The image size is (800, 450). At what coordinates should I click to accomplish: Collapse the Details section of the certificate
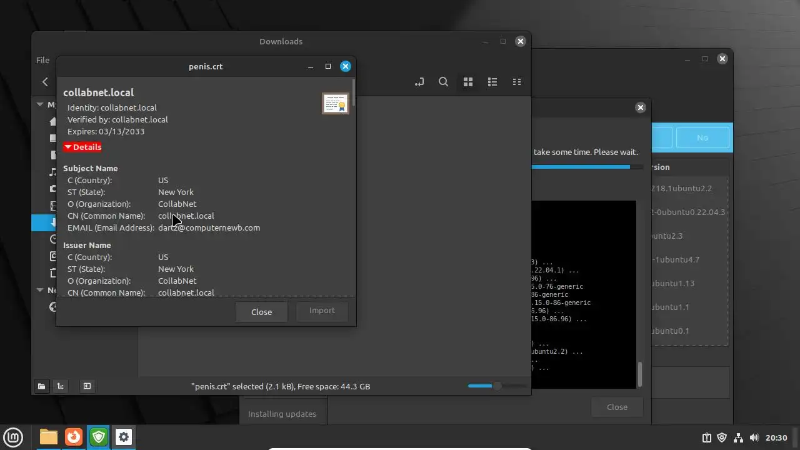82,147
